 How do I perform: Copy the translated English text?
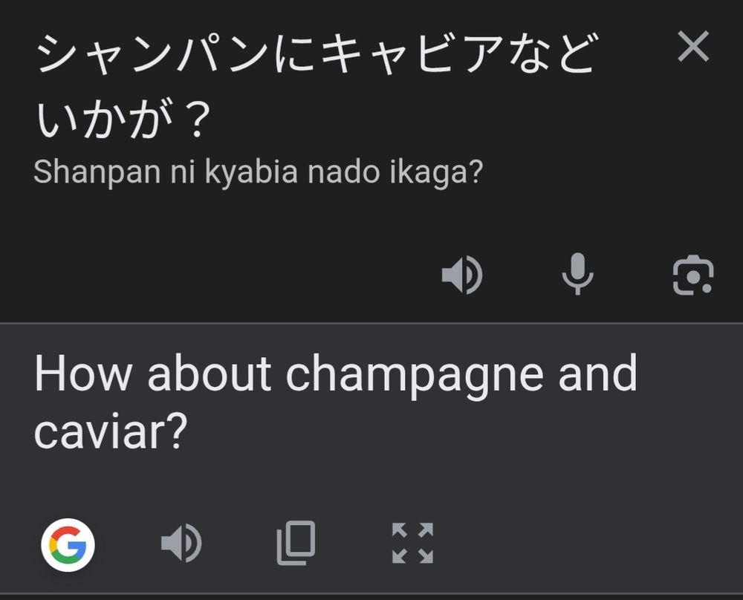296,543
